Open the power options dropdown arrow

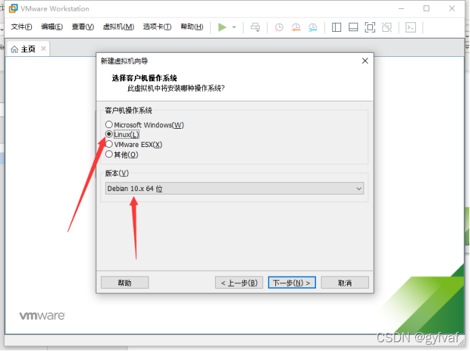(x=234, y=27)
